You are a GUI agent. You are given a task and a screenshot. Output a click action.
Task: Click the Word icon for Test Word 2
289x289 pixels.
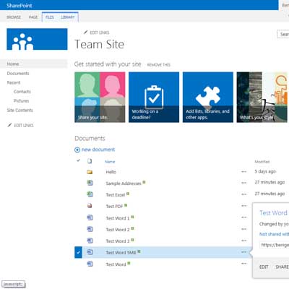pos(90,229)
